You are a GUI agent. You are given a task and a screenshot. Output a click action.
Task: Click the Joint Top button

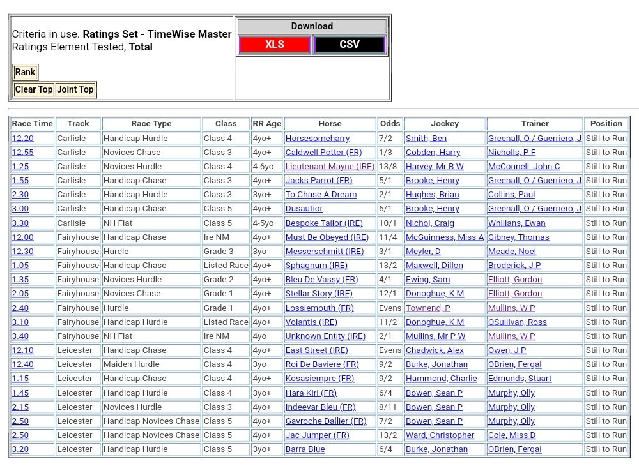pyautogui.click(x=75, y=89)
